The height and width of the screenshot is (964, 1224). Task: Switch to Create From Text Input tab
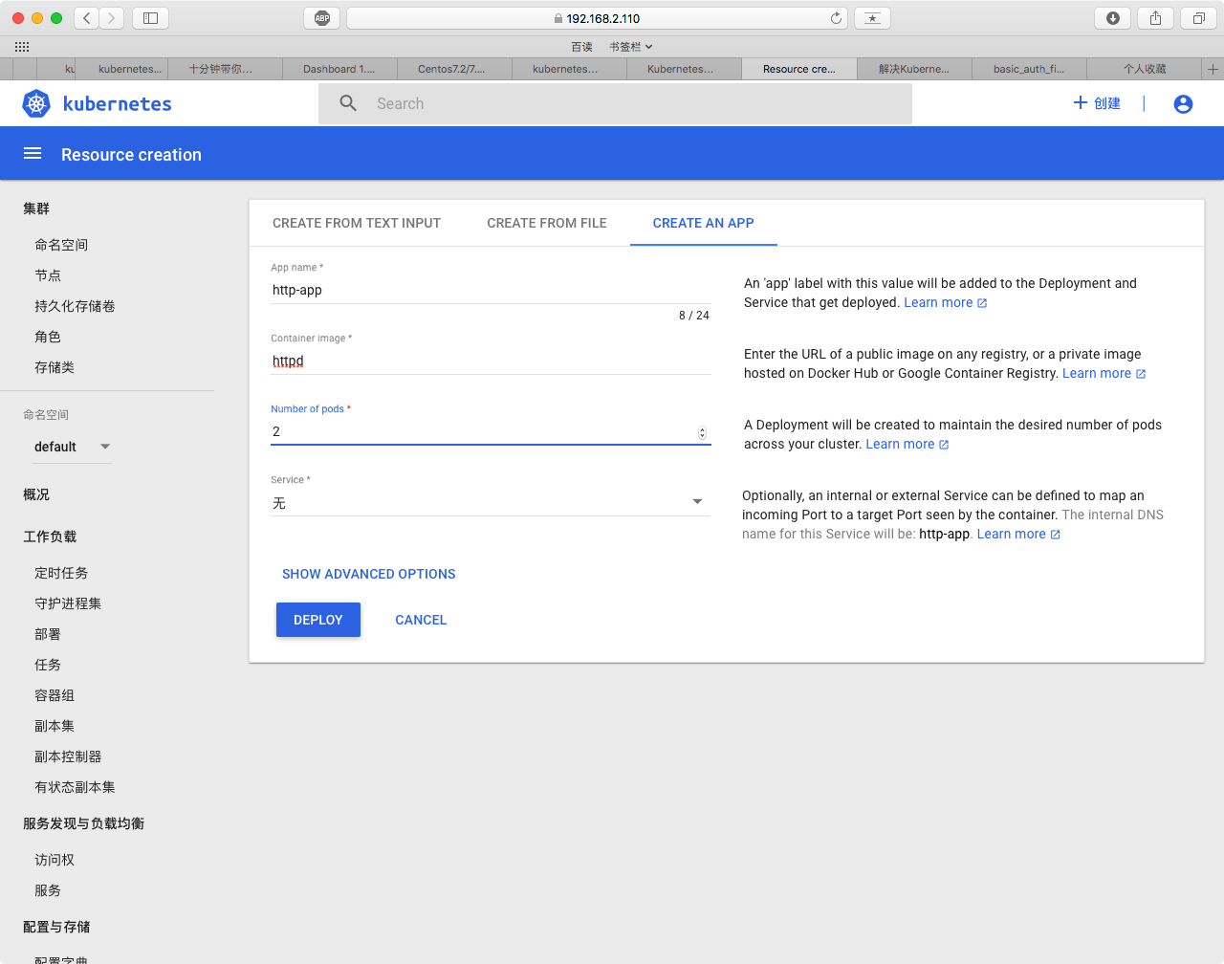click(x=357, y=223)
